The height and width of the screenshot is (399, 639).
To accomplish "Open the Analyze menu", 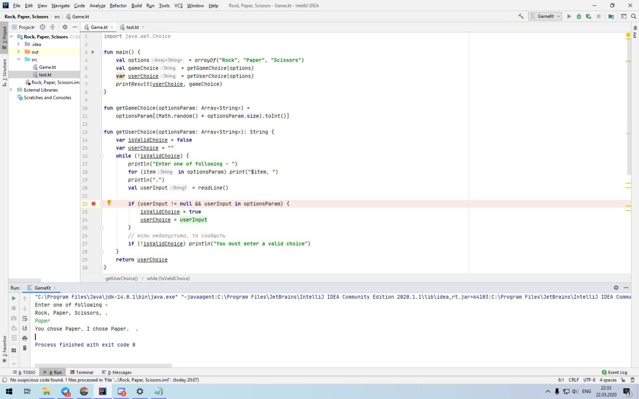I will click(97, 5).
